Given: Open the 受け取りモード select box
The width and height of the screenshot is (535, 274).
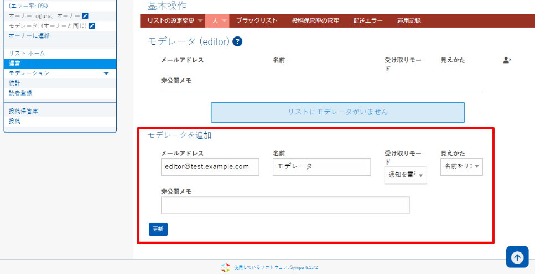Looking at the screenshot, I should pos(406,175).
